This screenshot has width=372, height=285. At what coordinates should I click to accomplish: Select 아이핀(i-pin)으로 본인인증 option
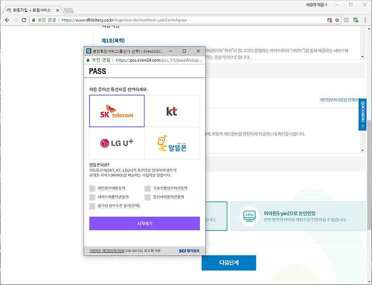[x=298, y=216]
